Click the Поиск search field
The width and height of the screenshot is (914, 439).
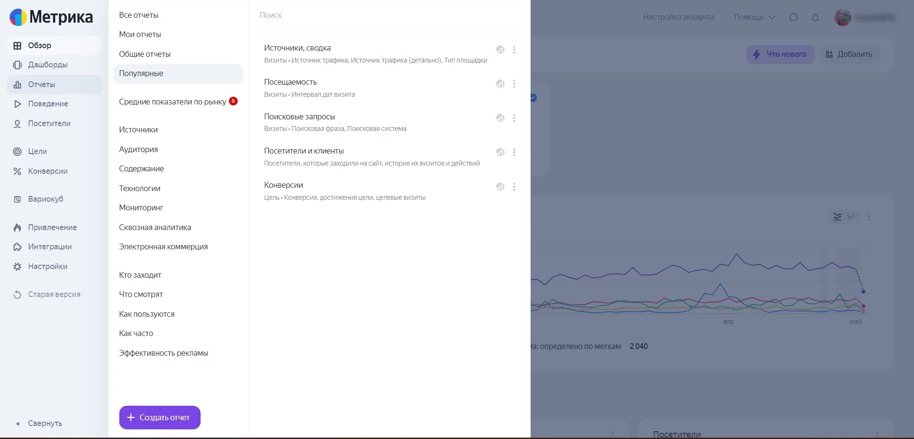[x=390, y=15]
